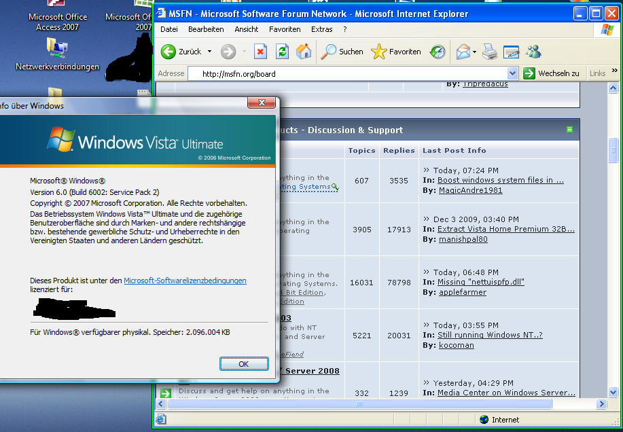623x432 pixels.
Task: Click the edit page toolbar icon
Action: coord(512,52)
